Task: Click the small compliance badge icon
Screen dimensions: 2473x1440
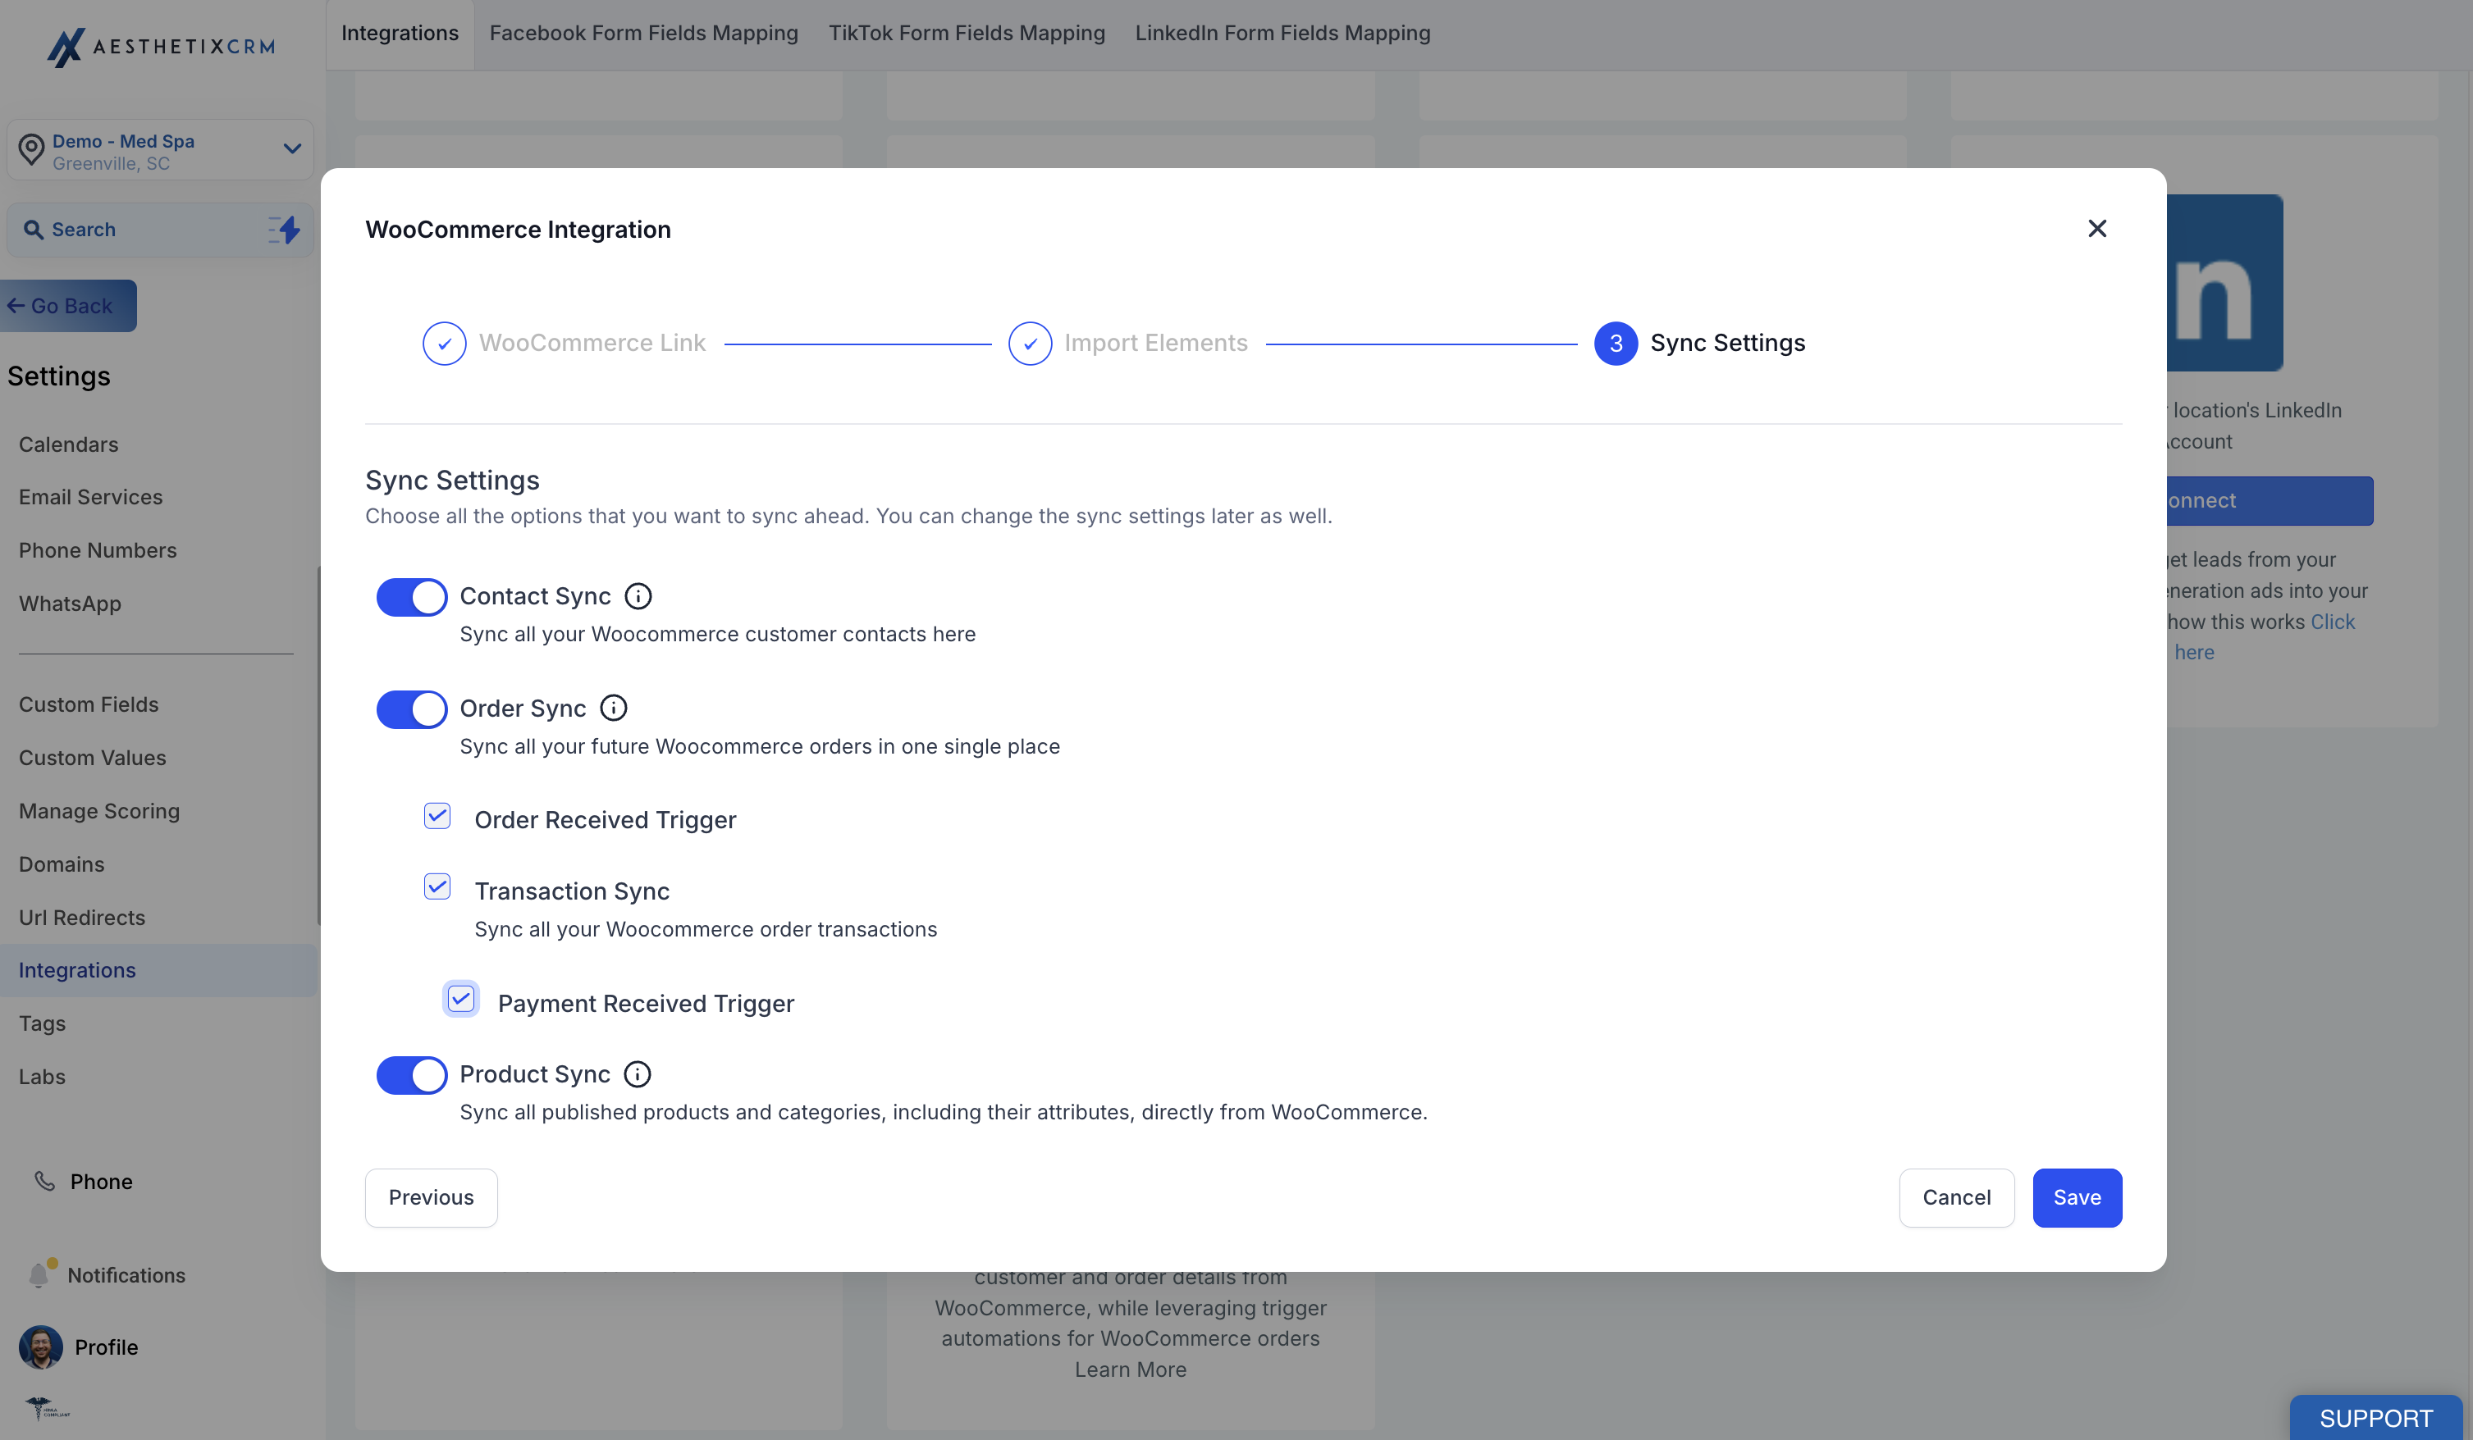Action: pos(47,1409)
